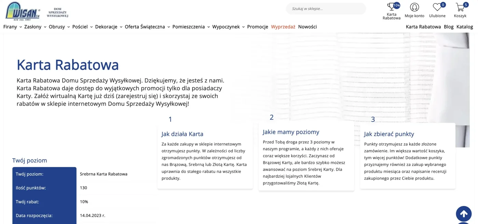Expand the Oferta Świąteczna menu

click(x=147, y=27)
